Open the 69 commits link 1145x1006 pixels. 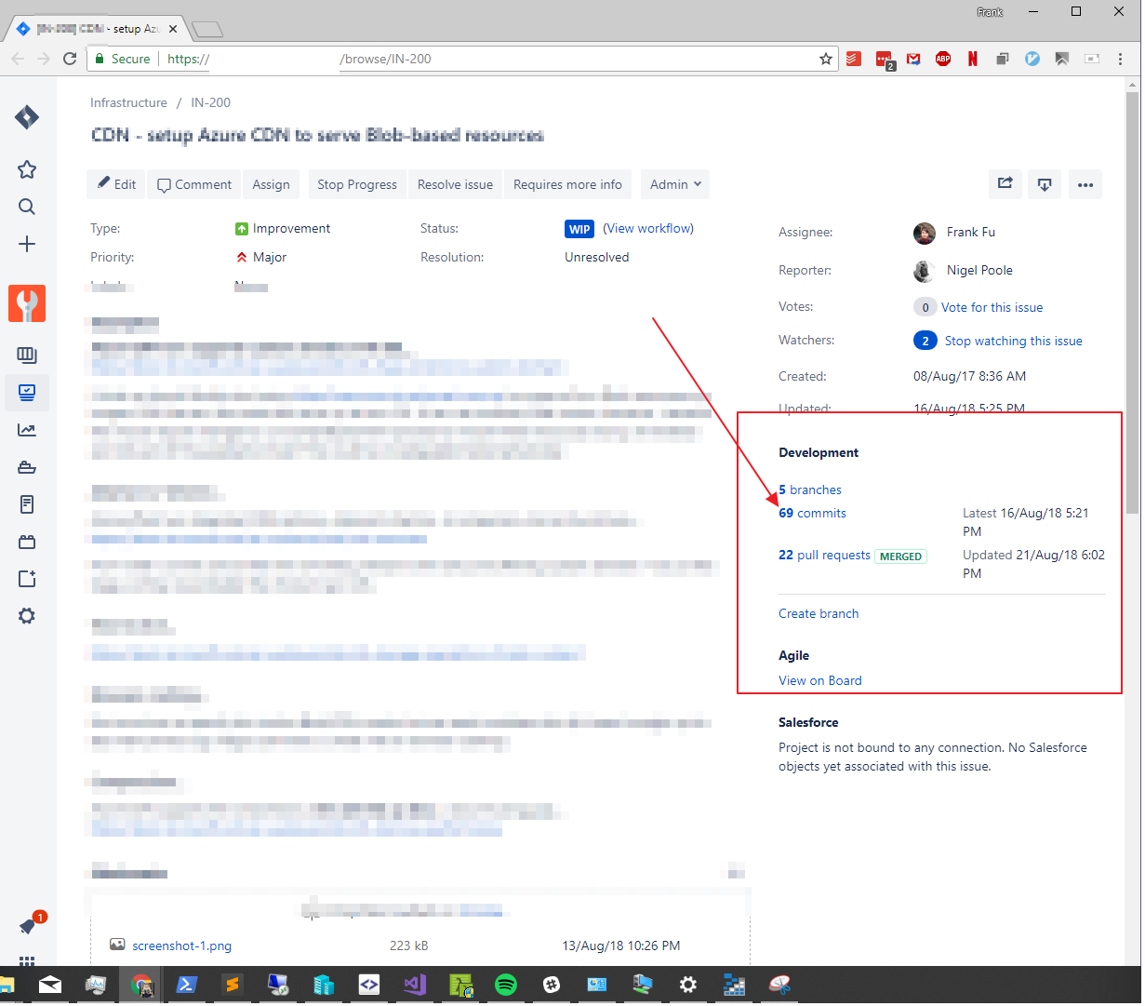(813, 513)
